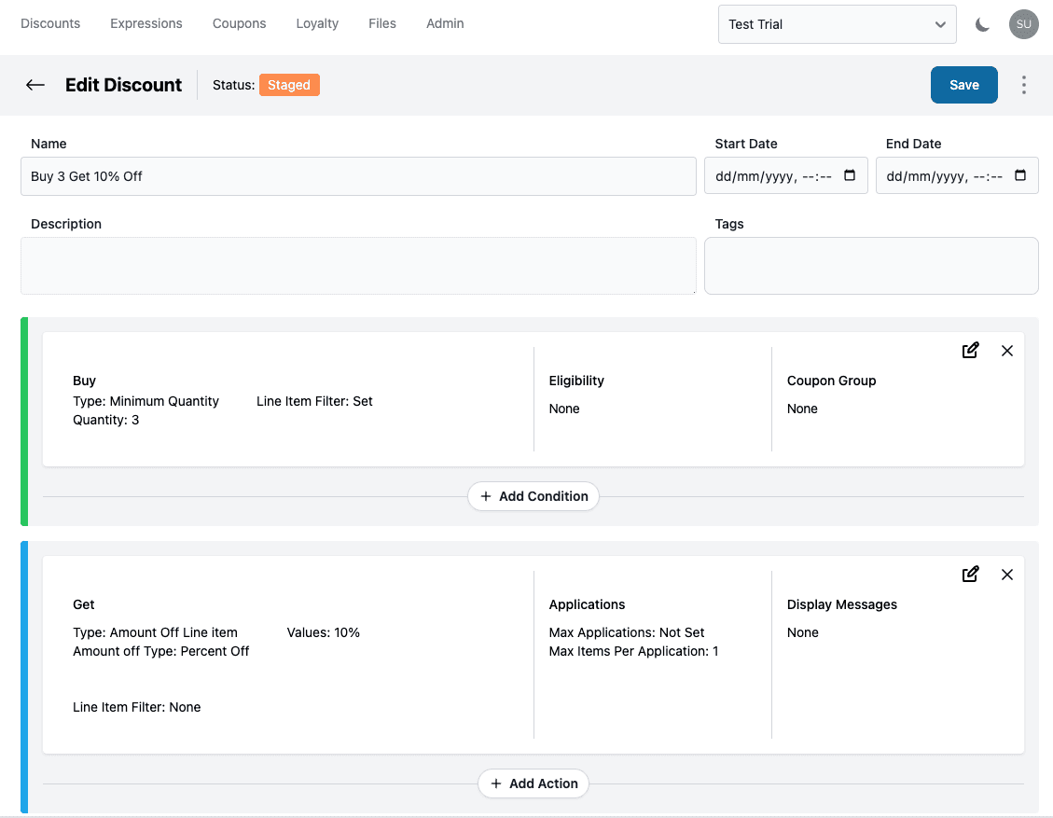Navigate to the Loyalty section
The width and height of the screenshot is (1053, 818).
[317, 23]
